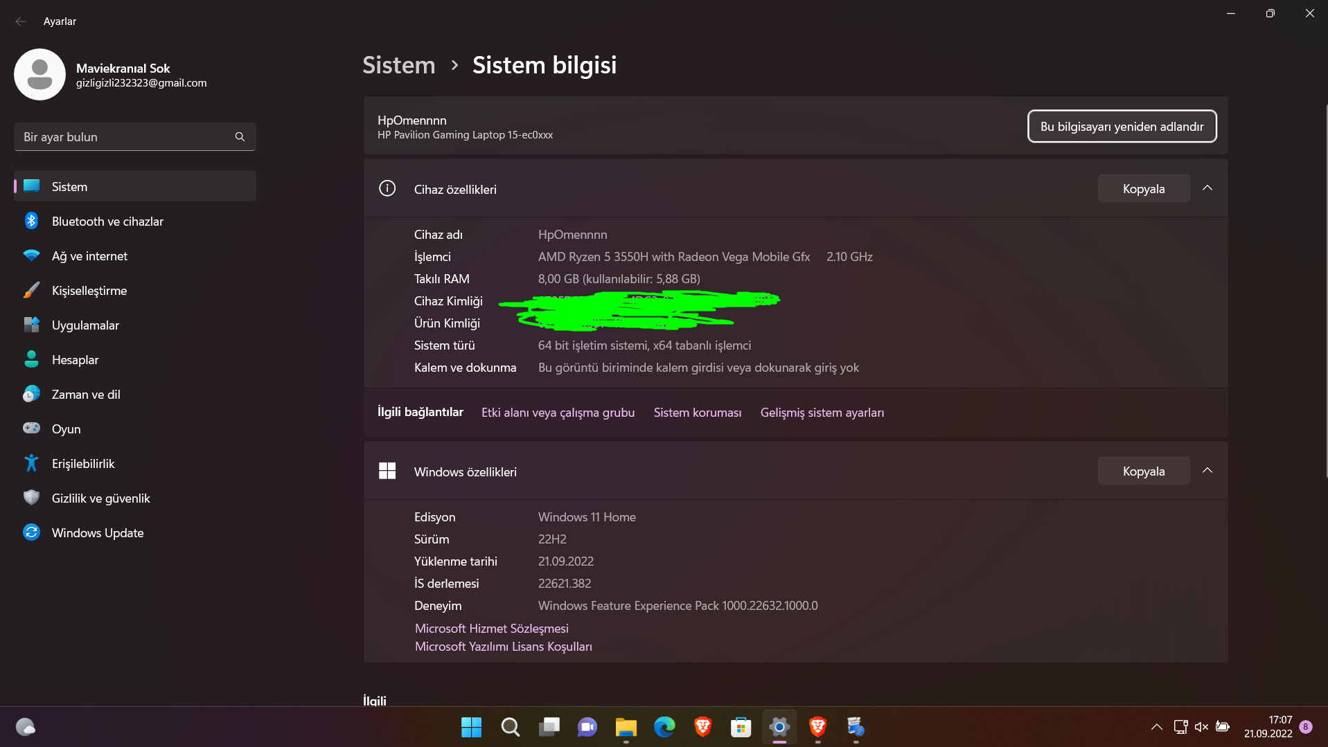
Task: Click the Bir ayar bulun search field
Action: coord(135,137)
